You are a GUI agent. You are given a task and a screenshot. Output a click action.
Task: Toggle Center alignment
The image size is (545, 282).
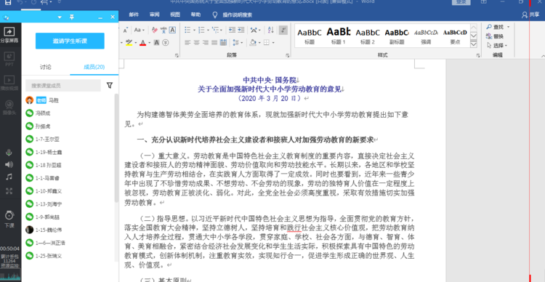[x=197, y=42]
